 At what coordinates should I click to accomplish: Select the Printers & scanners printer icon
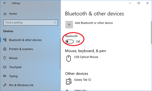[x=5, y=49]
